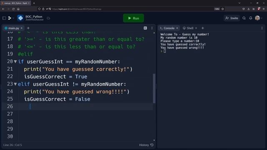This screenshot has width=267, height=150.
Task: Click the browser reload icon
Action: [13, 9]
